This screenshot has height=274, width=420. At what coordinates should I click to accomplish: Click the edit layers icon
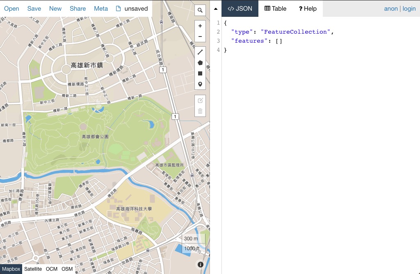click(x=200, y=100)
